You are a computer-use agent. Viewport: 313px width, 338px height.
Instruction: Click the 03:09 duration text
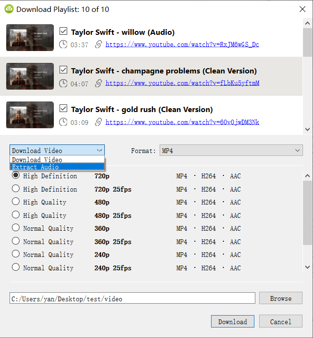(80, 123)
